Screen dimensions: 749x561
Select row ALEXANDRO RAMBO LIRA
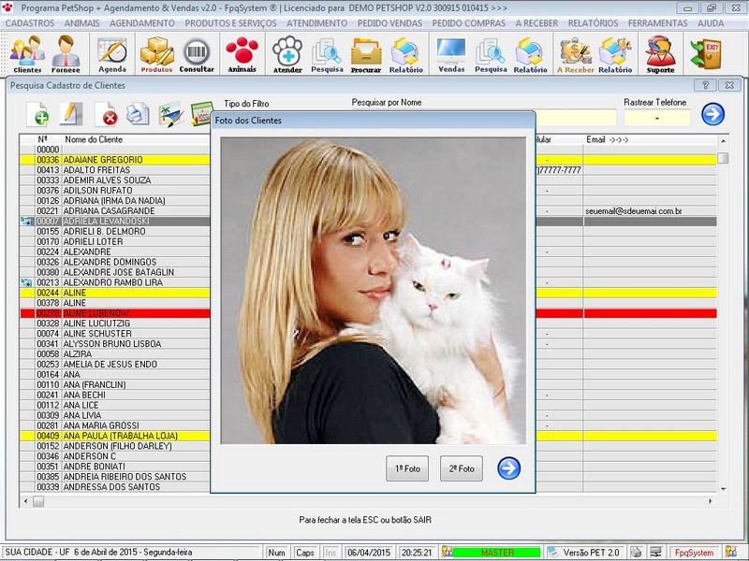click(x=114, y=282)
